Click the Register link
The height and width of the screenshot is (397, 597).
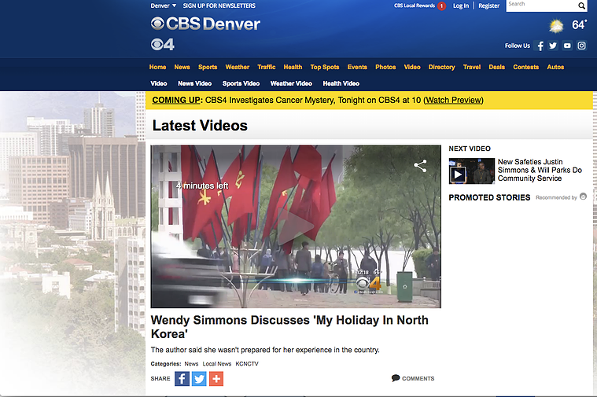pyautogui.click(x=489, y=6)
